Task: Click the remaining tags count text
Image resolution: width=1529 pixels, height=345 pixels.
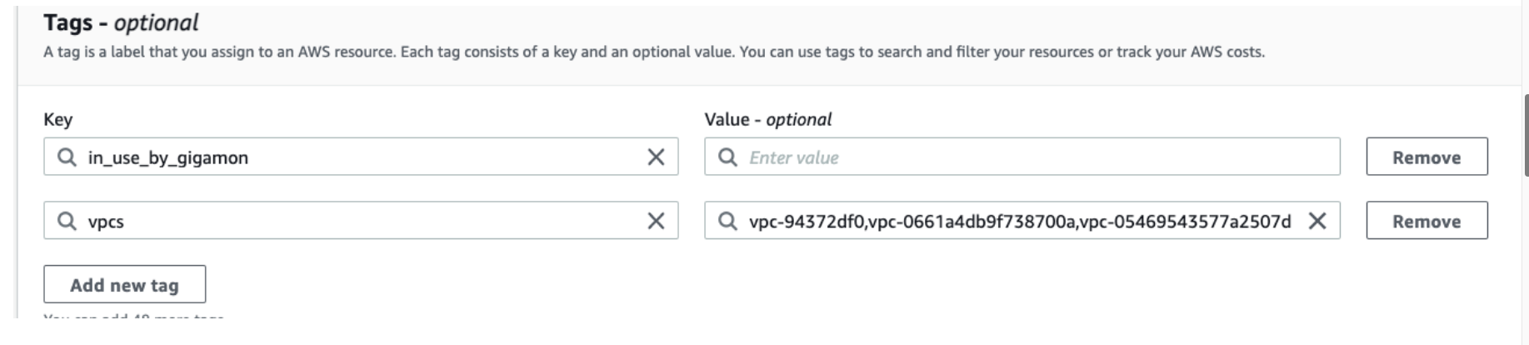Action: pyautogui.click(x=133, y=317)
